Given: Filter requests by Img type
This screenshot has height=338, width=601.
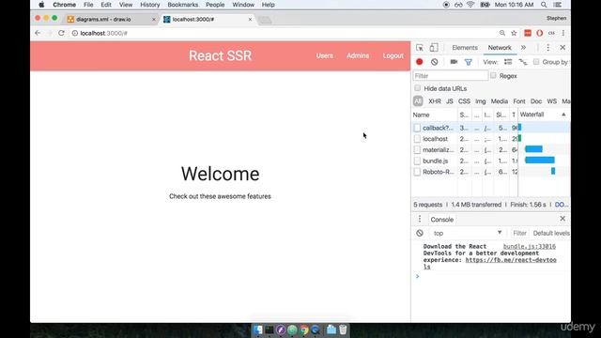Looking at the screenshot, I should [480, 101].
